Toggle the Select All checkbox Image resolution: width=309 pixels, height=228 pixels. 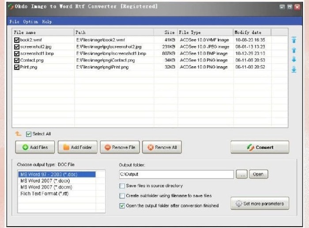29,134
